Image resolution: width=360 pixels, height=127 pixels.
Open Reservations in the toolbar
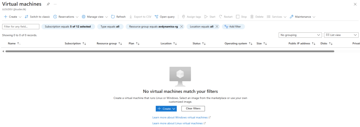tap(64, 17)
